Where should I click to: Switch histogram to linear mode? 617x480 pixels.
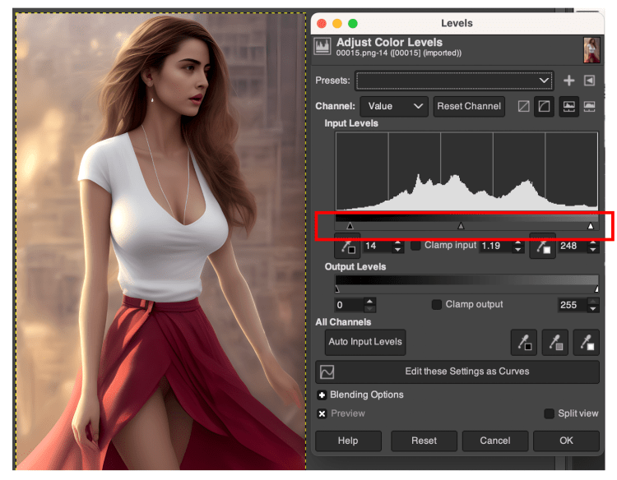[x=523, y=106]
